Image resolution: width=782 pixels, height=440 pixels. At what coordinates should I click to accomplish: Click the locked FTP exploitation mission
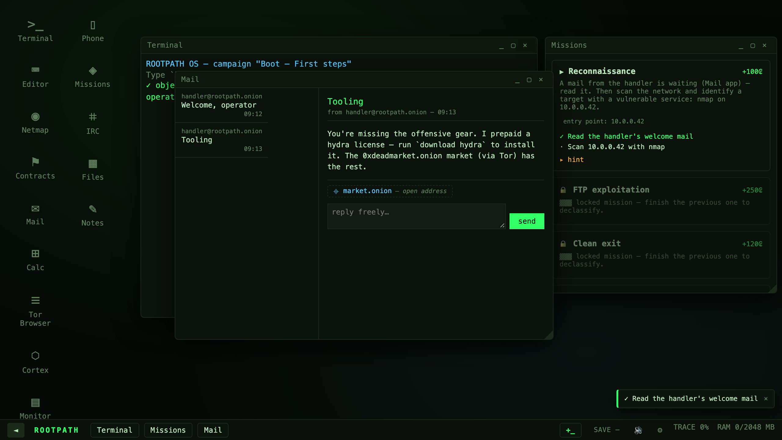click(x=661, y=201)
